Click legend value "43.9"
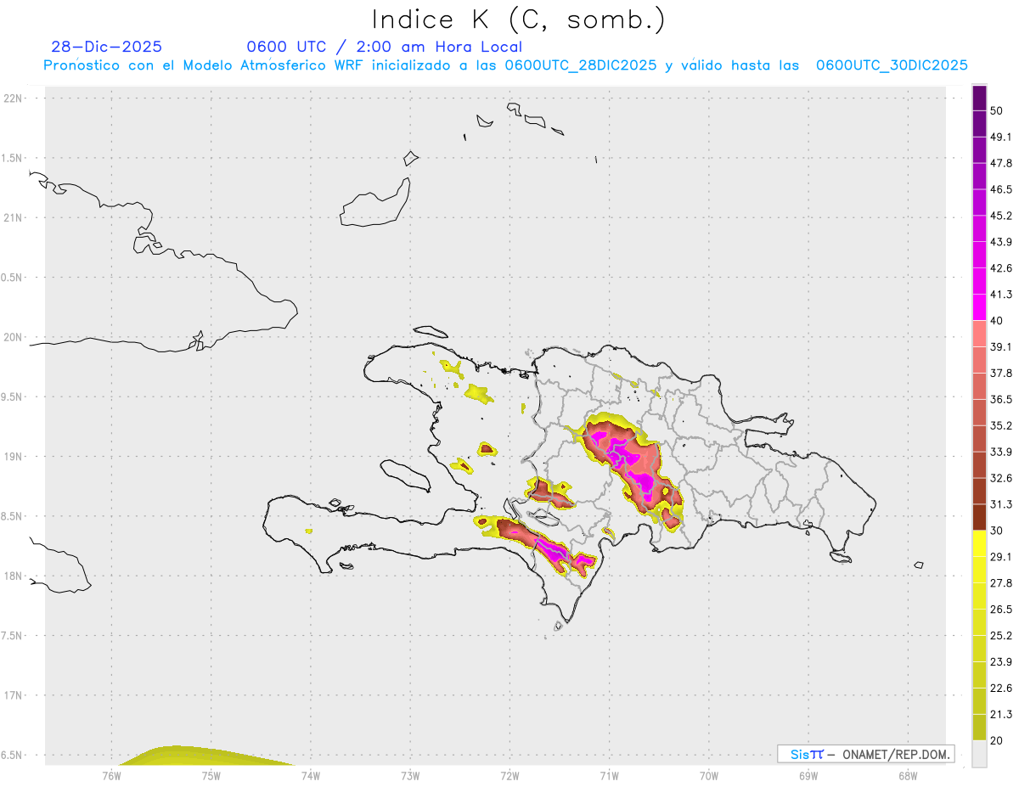This screenshot has height=787, width=1019. 1001,242
